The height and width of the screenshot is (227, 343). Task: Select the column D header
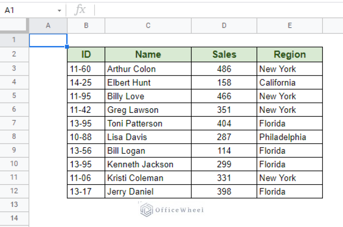(x=224, y=25)
